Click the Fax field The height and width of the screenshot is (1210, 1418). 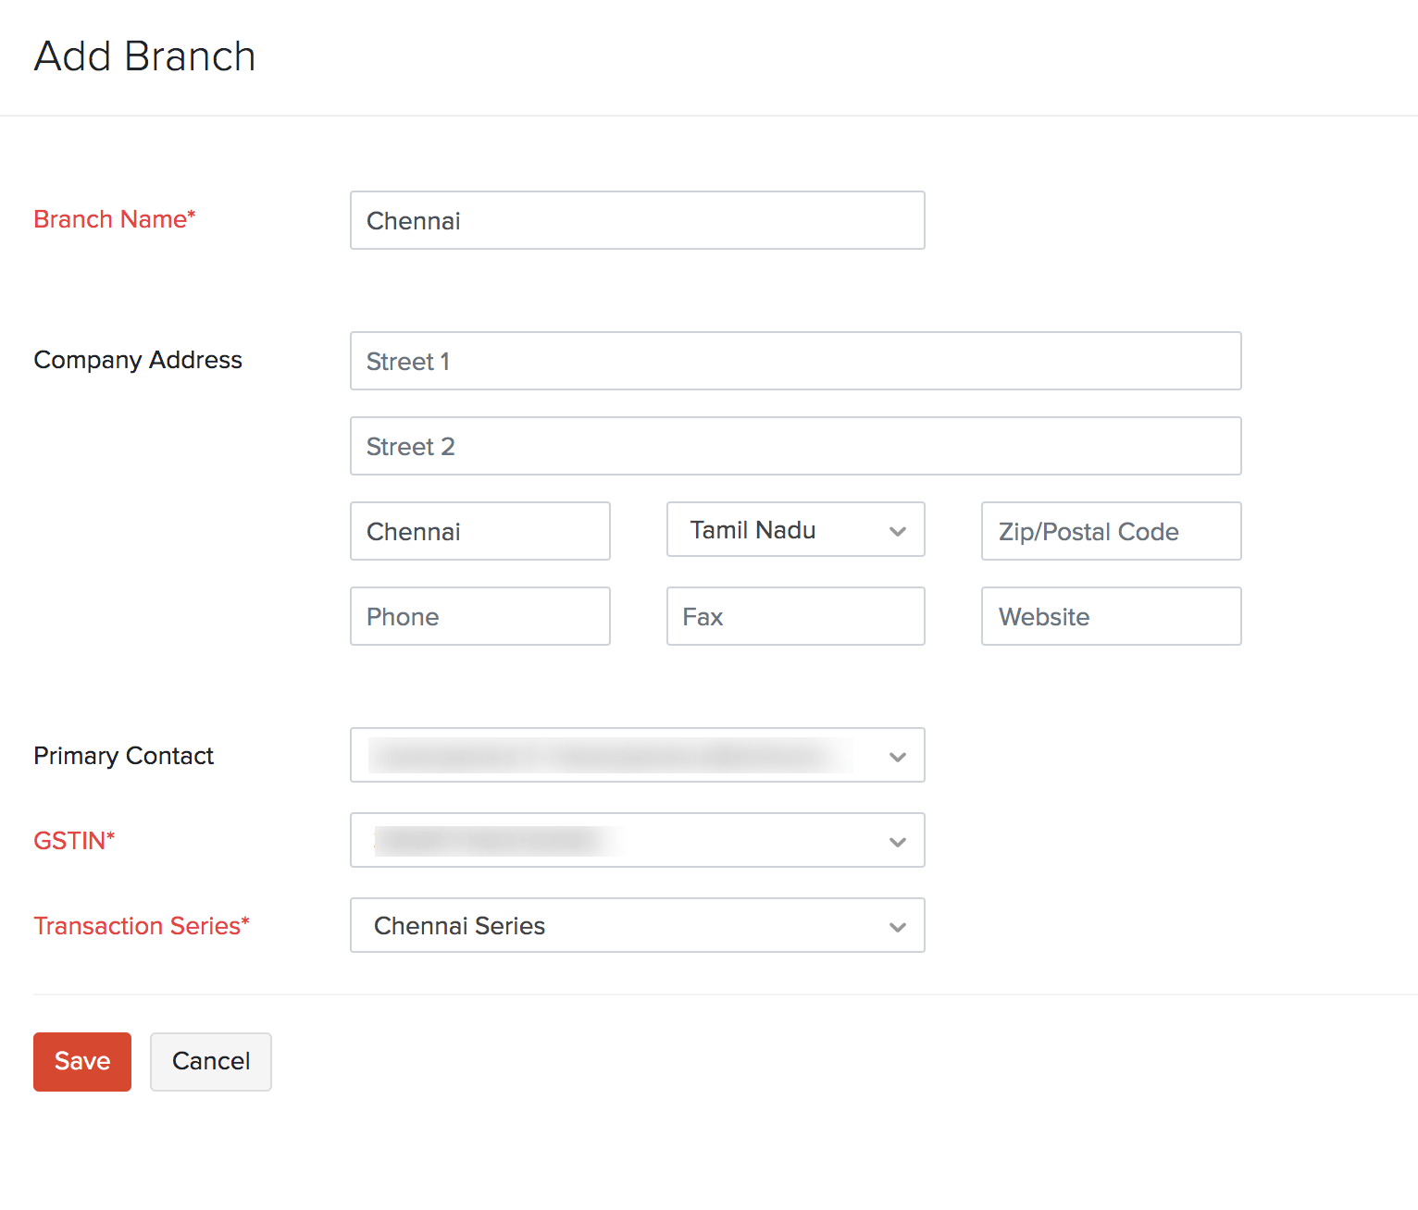point(794,616)
